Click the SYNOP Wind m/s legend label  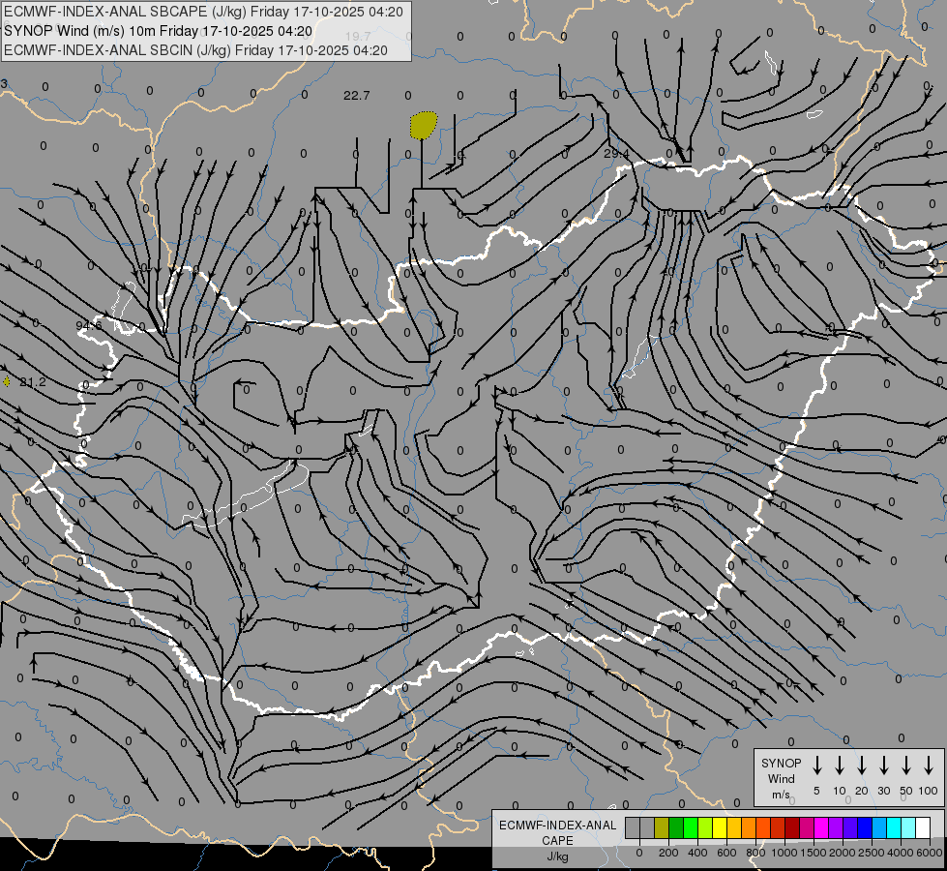(782, 778)
